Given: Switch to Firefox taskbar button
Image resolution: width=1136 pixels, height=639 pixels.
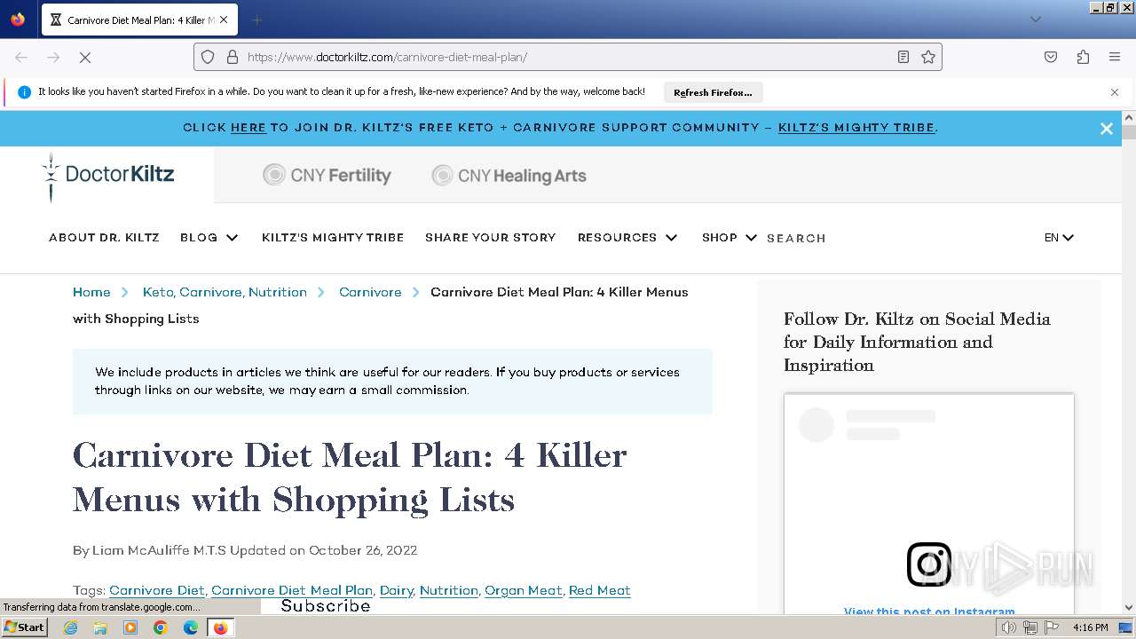Looking at the screenshot, I should 220,627.
